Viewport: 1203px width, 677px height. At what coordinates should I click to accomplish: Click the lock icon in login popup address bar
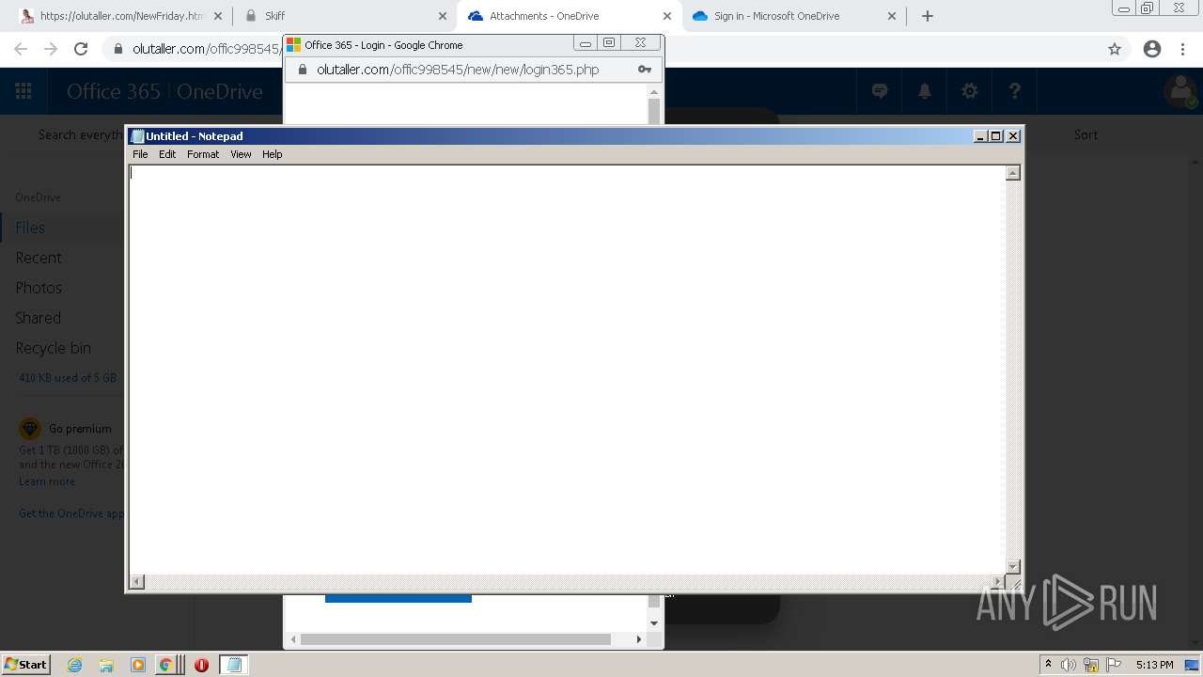(x=302, y=70)
